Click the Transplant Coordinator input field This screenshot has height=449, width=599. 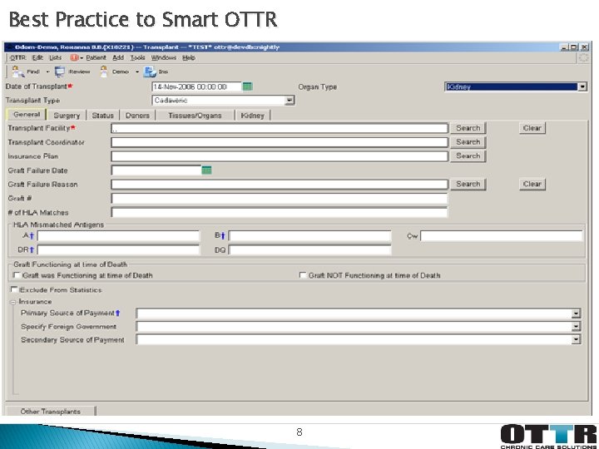tap(280, 142)
